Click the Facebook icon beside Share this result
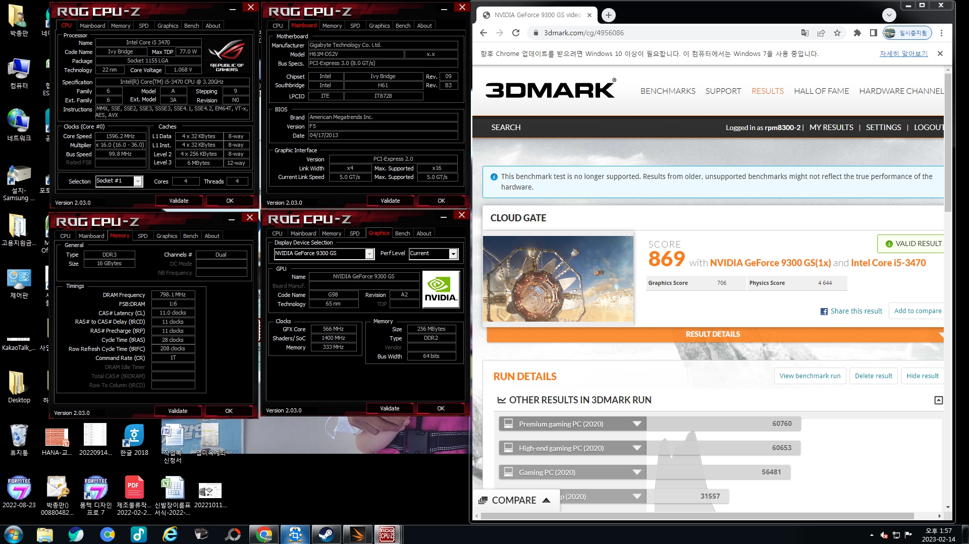The height and width of the screenshot is (544, 969). (824, 312)
